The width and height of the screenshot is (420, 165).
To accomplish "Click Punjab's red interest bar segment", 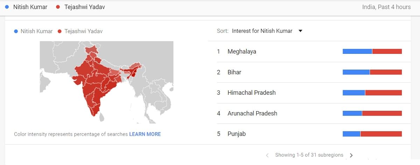I will tap(381, 134).
